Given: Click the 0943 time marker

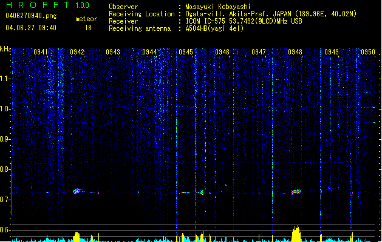Looking at the screenshot, I should 113,52.
